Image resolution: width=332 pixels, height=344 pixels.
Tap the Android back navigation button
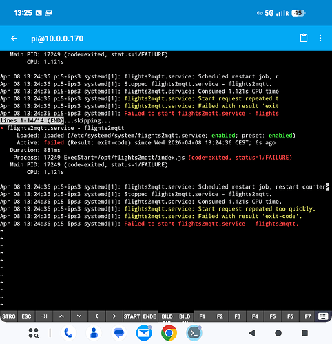(252, 333)
